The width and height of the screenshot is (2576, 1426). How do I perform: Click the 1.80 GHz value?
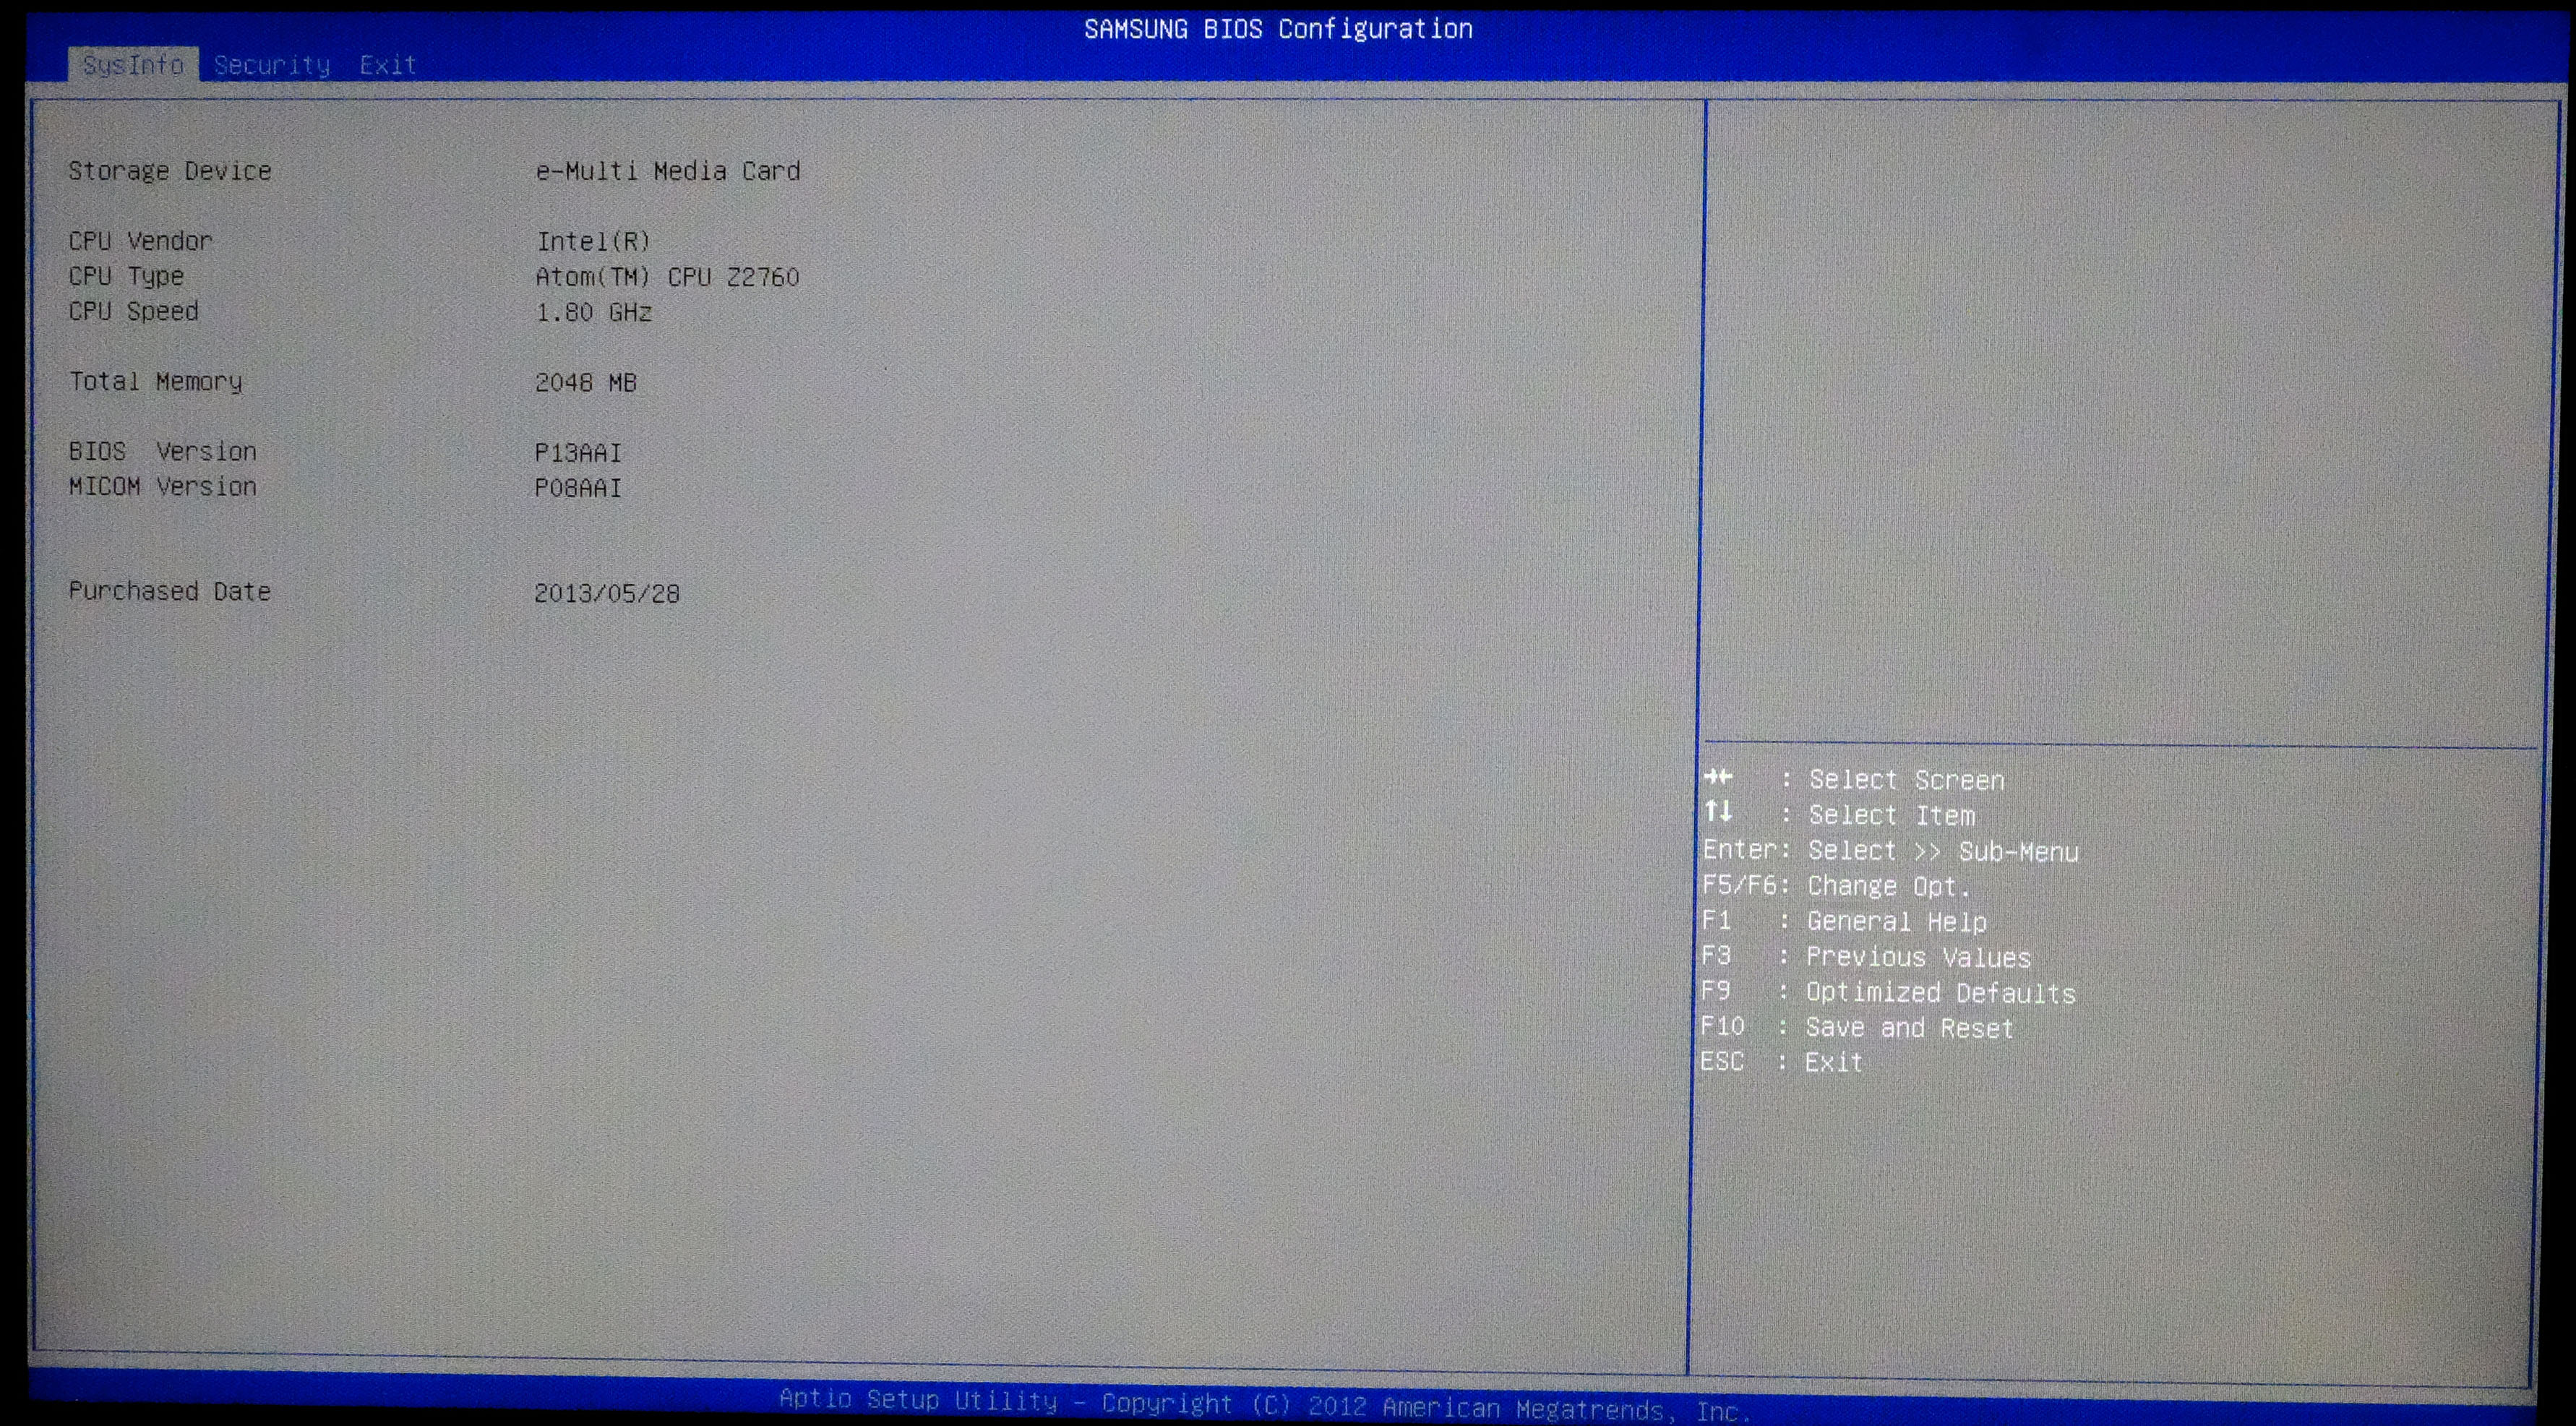click(x=594, y=312)
